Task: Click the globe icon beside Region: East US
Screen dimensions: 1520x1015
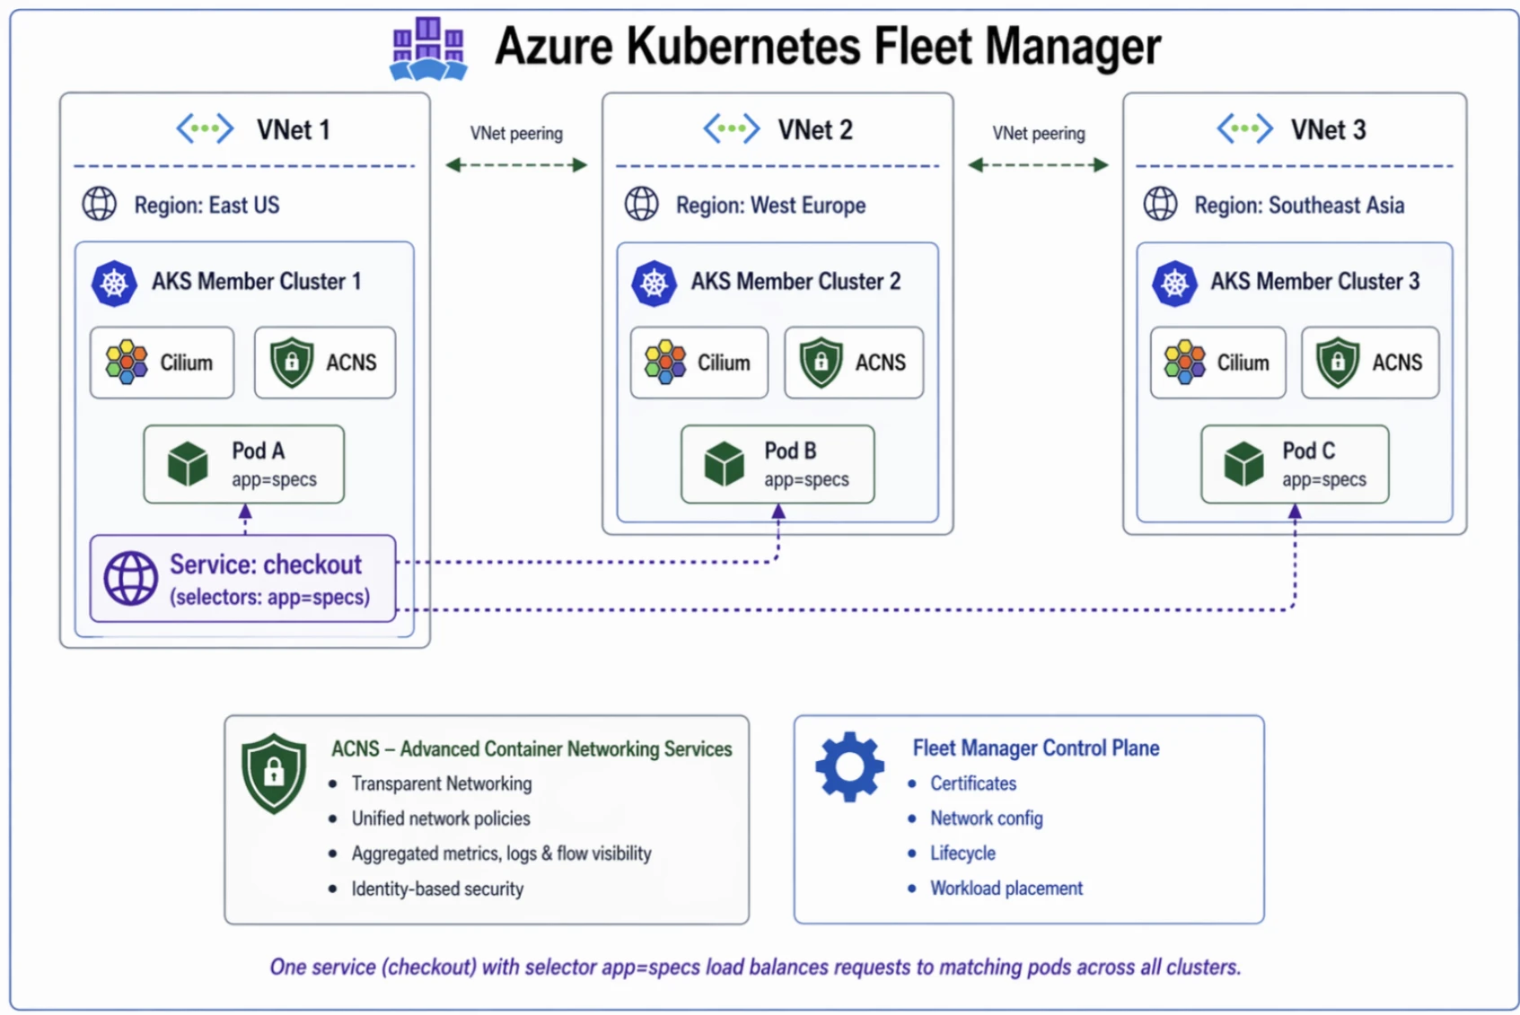Action: 100,205
